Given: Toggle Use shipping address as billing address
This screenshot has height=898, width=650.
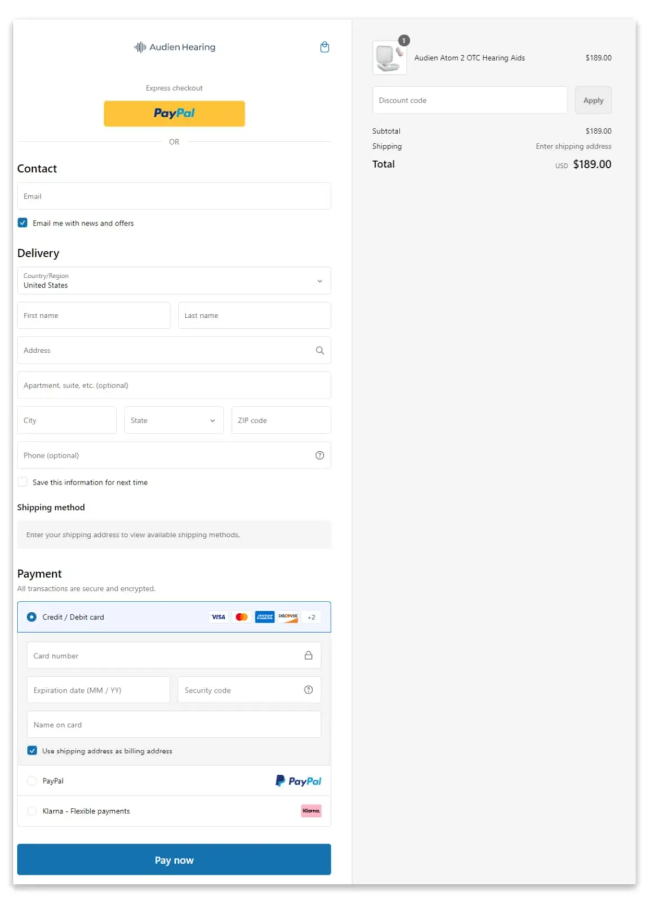Looking at the screenshot, I should point(32,750).
